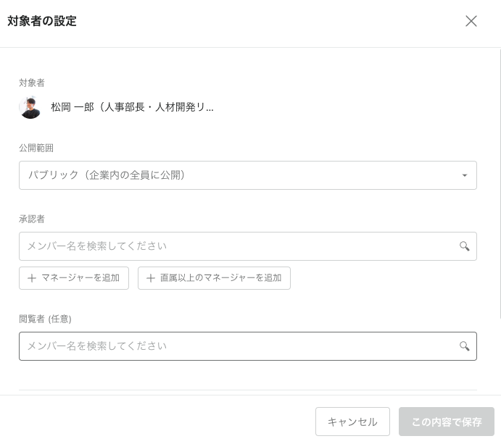Click the magnifier icon in the 閲覧者 field
The height and width of the screenshot is (444, 501).
(464, 346)
